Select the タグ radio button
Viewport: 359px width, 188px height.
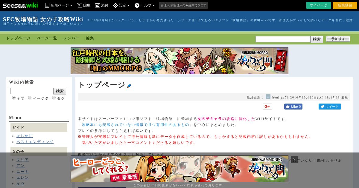pos(54,98)
